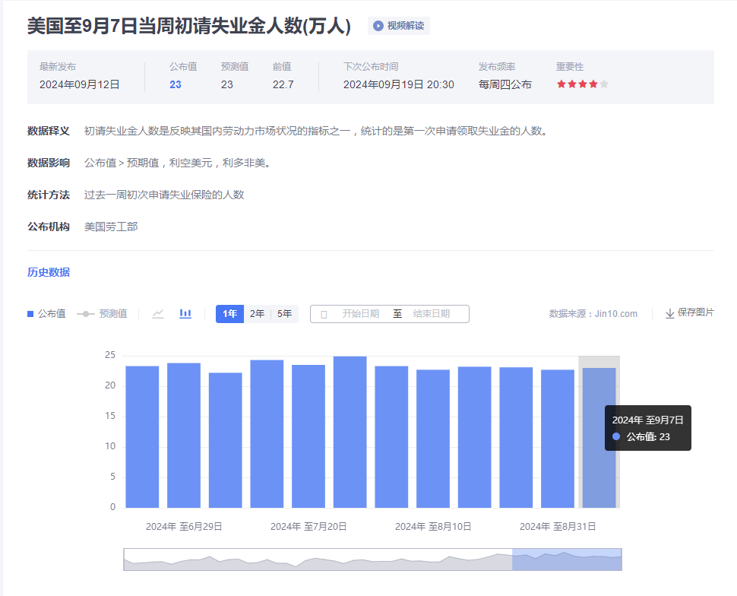
Task: Click the grey fifth importance star
Action: [604, 84]
